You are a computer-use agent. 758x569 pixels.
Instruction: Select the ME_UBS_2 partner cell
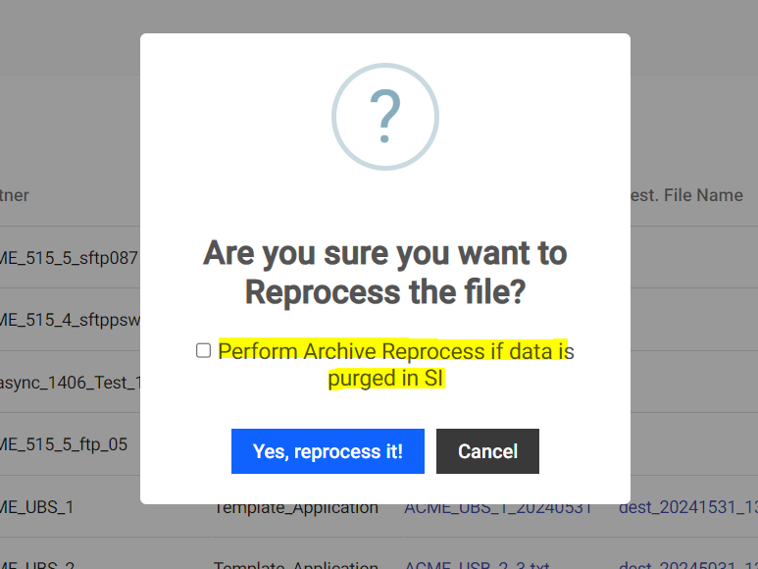click(x=37, y=565)
